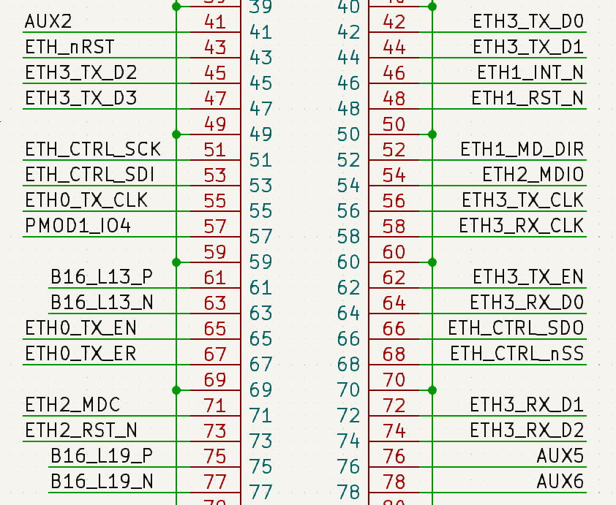Select the ETH1_RST_N label

(527, 98)
